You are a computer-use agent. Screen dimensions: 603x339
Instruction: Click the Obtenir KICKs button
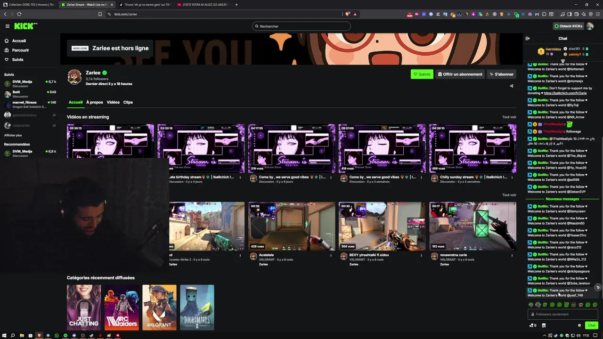coord(568,26)
